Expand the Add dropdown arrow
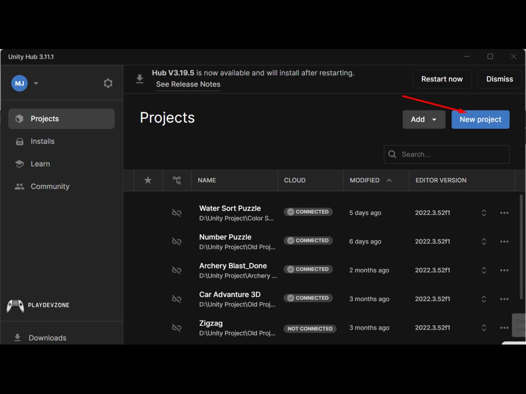The image size is (526, 394). (x=434, y=120)
